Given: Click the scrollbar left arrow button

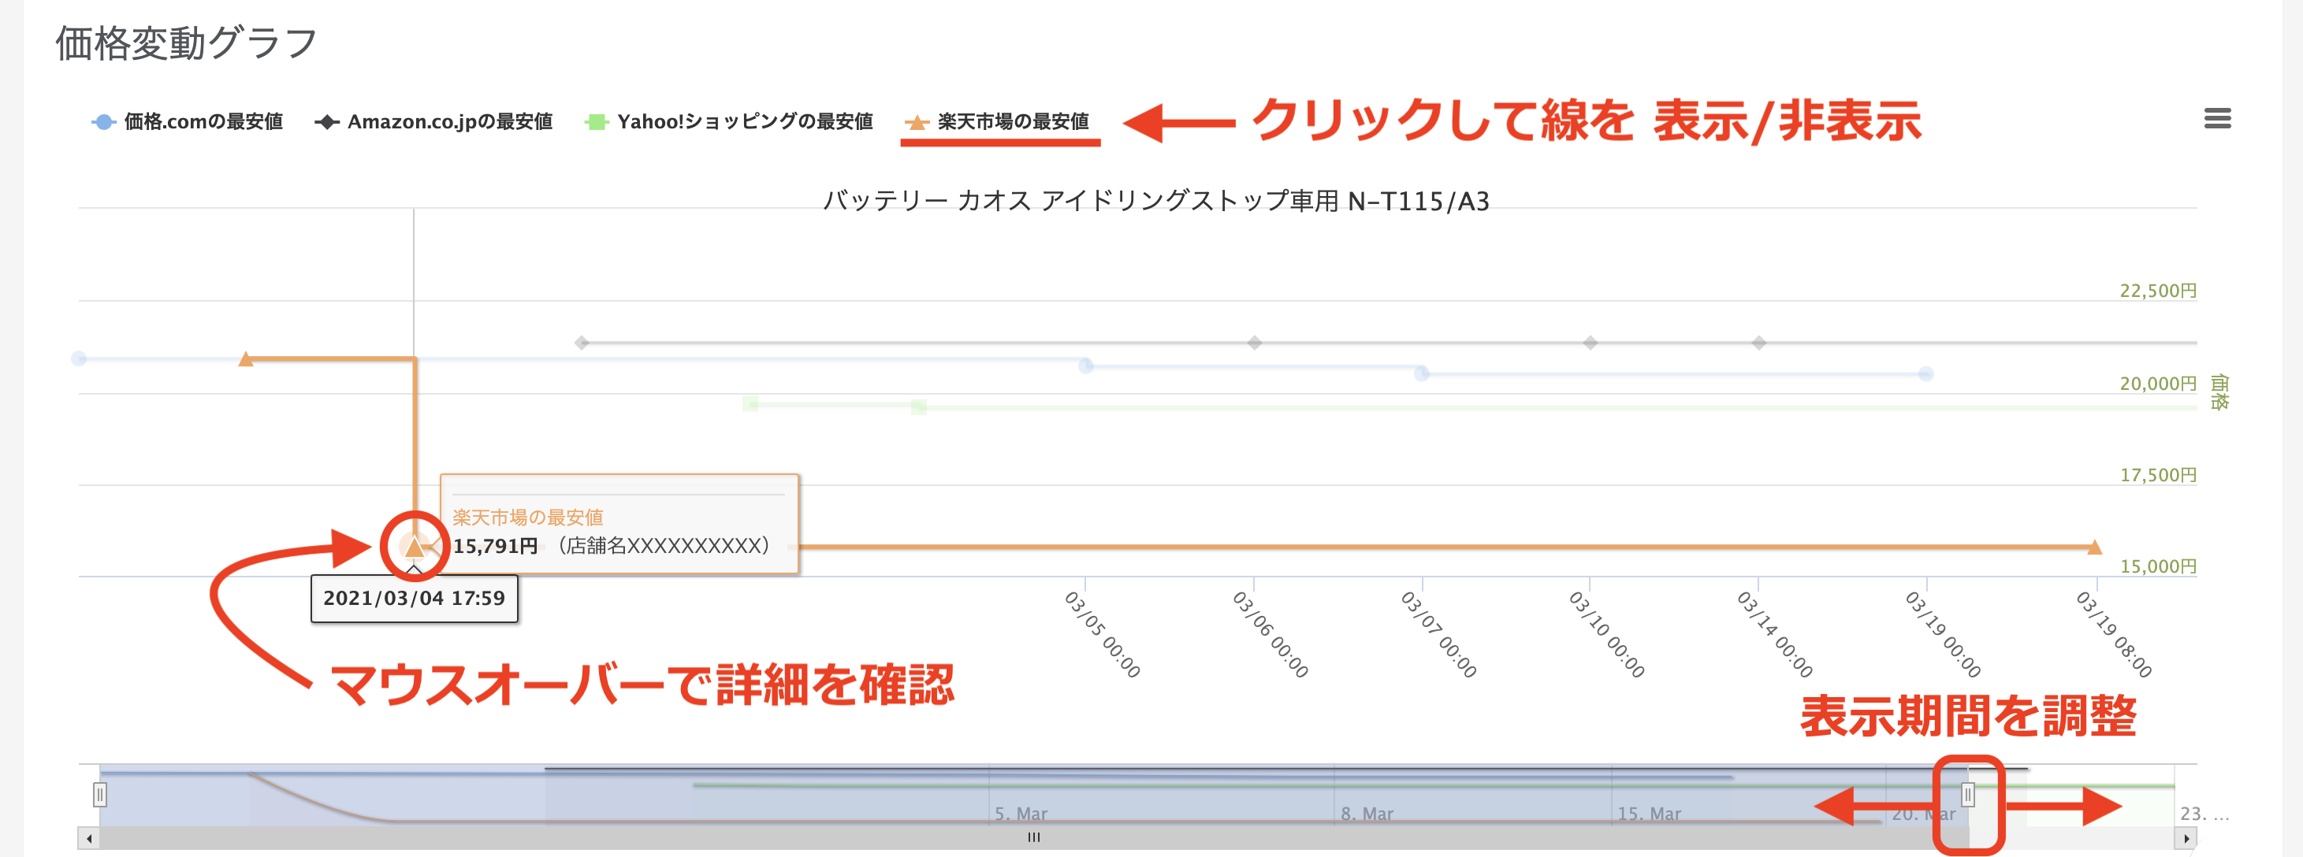Looking at the screenshot, I should [x=88, y=838].
